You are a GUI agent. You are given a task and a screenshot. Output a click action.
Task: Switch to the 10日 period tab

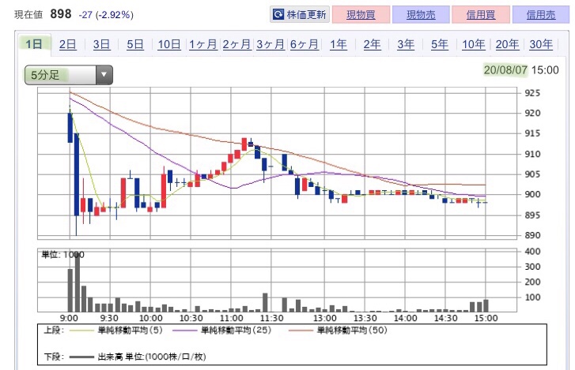[x=169, y=44]
